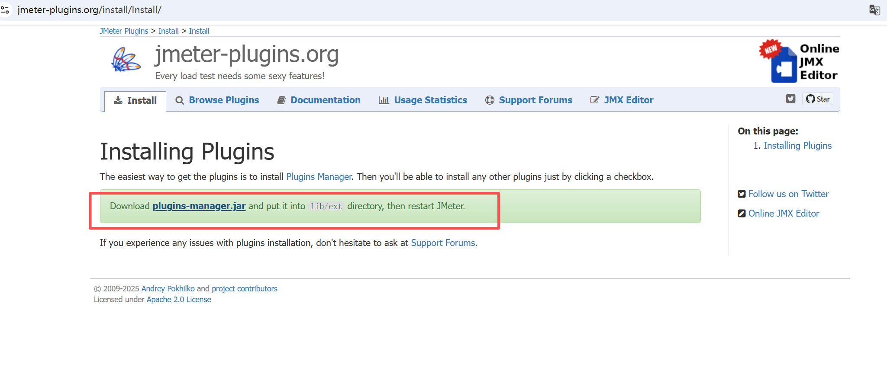Open the Online JMX Editor banner image
The height and width of the screenshot is (380, 887).
(799, 61)
